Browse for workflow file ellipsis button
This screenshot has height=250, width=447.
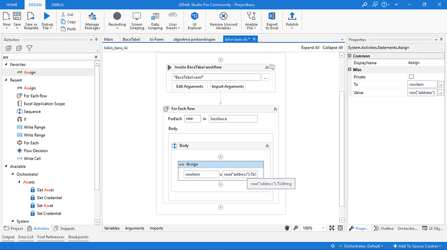click(266, 77)
